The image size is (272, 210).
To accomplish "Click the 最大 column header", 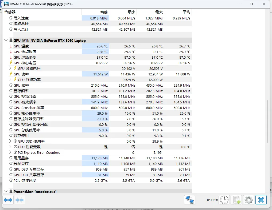I will pos(151,12).
